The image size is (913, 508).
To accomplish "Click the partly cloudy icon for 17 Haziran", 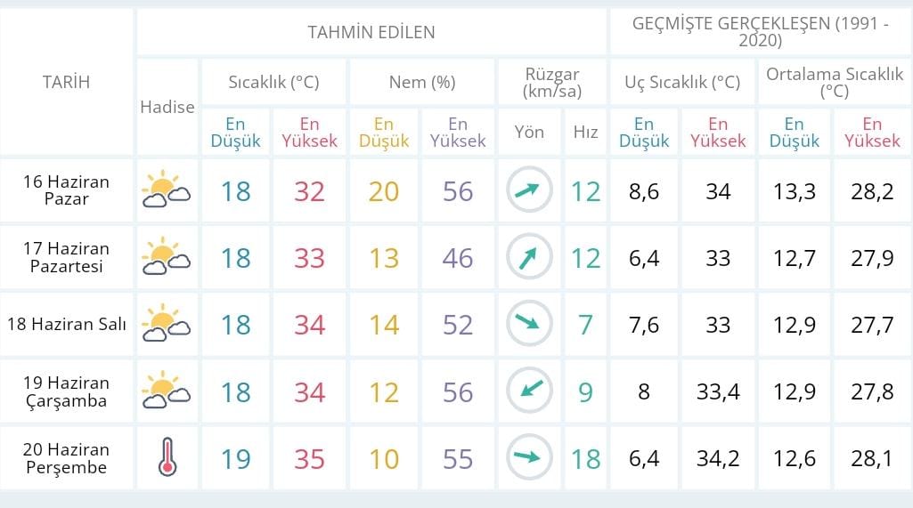I will point(167,256).
